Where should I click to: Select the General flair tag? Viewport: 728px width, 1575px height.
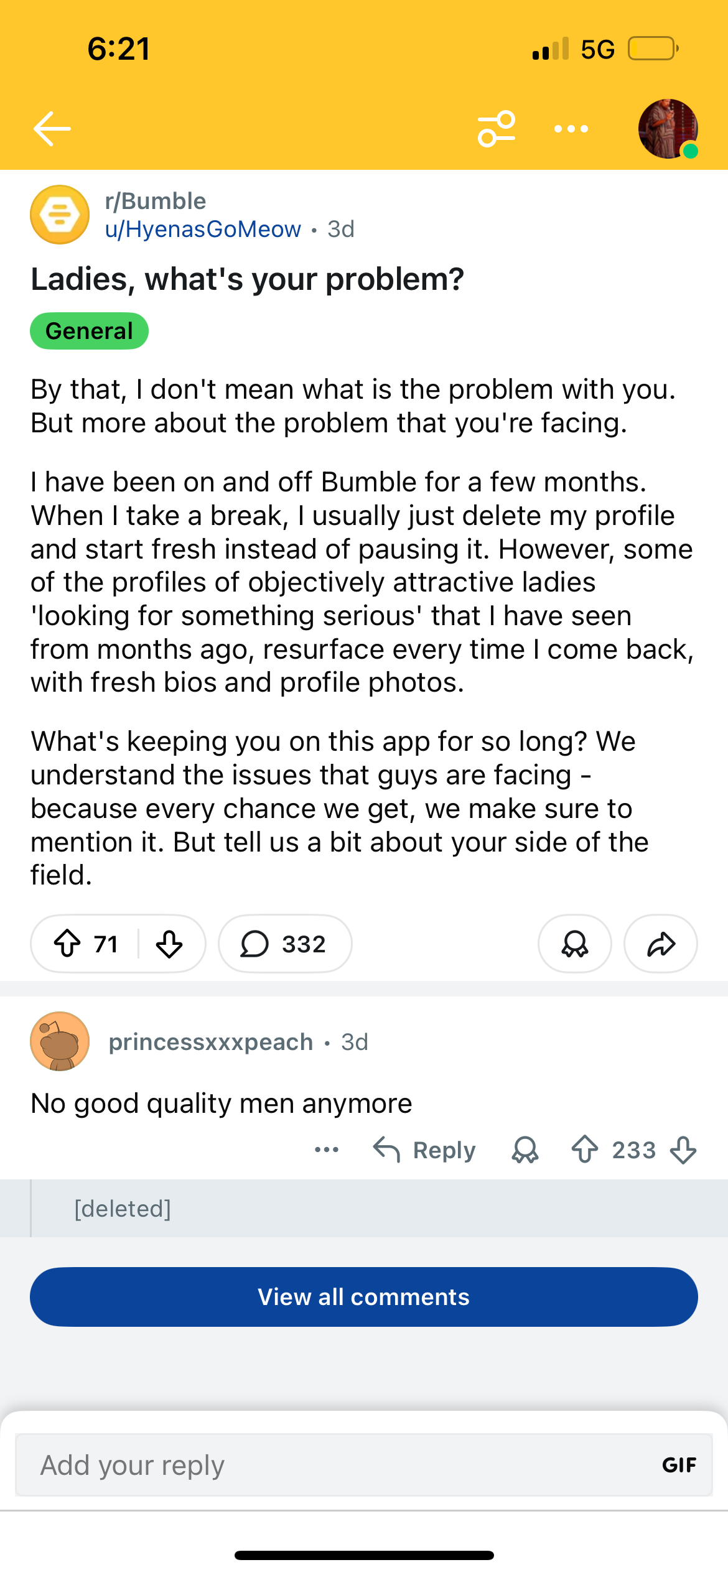(x=89, y=331)
